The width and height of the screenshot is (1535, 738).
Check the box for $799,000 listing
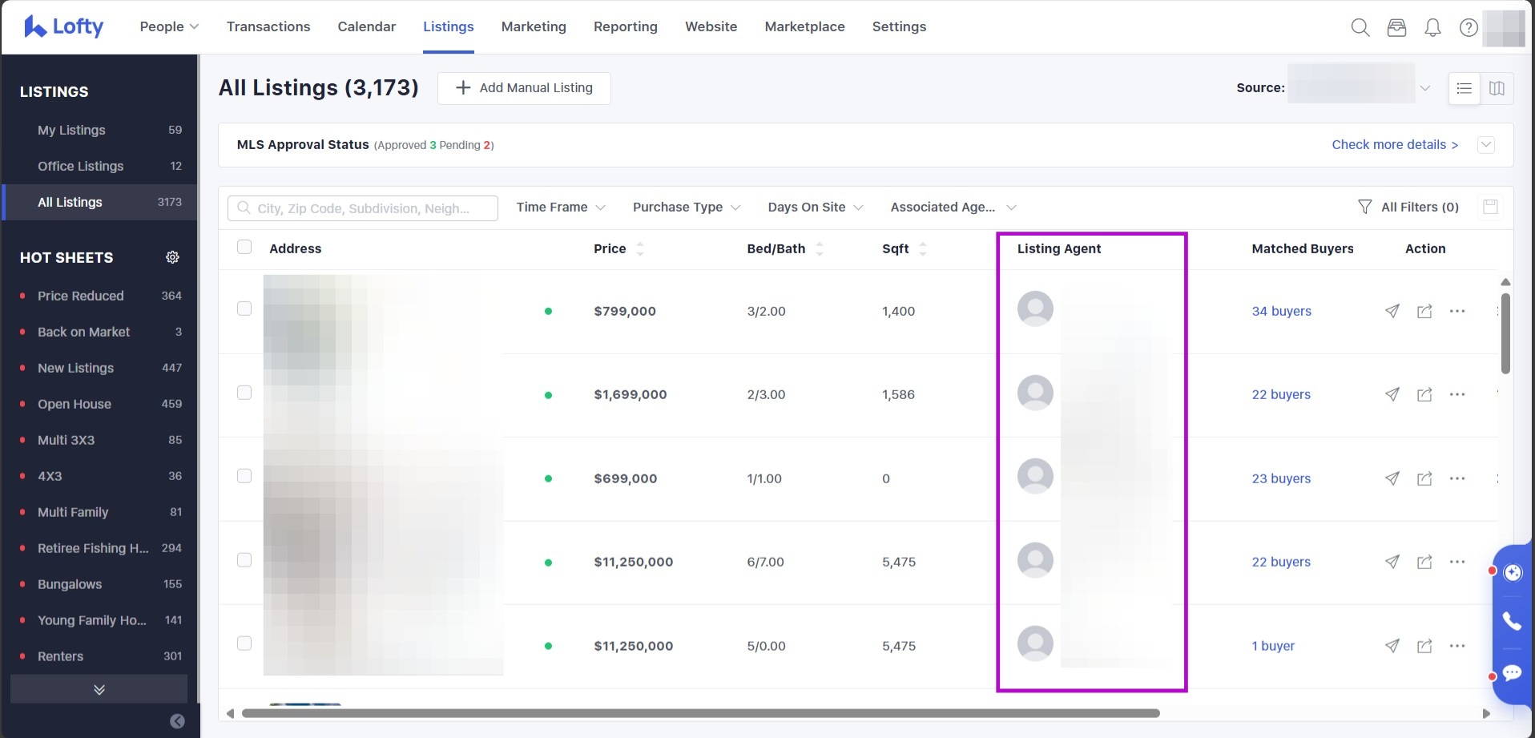pyautogui.click(x=244, y=309)
